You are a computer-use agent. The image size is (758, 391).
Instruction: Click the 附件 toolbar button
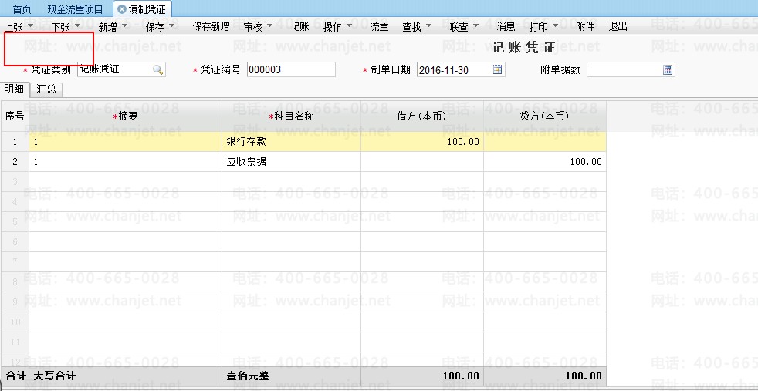pos(585,27)
